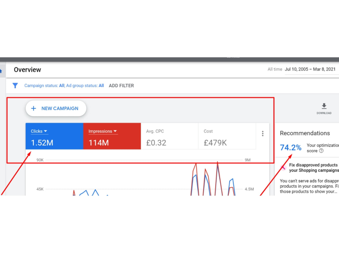Click the optimization score help icon
This screenshot has height=254, width=339.
(x=321, y=151)
